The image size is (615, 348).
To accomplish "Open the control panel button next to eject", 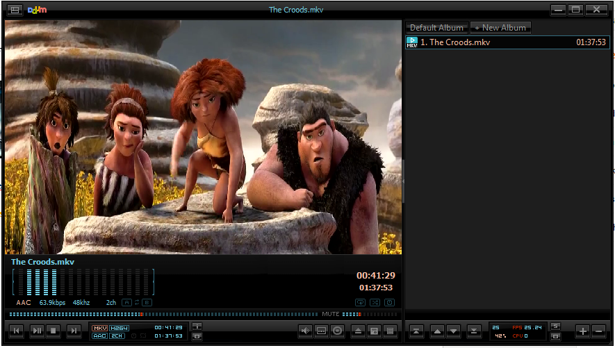I will tap(374, 331).
